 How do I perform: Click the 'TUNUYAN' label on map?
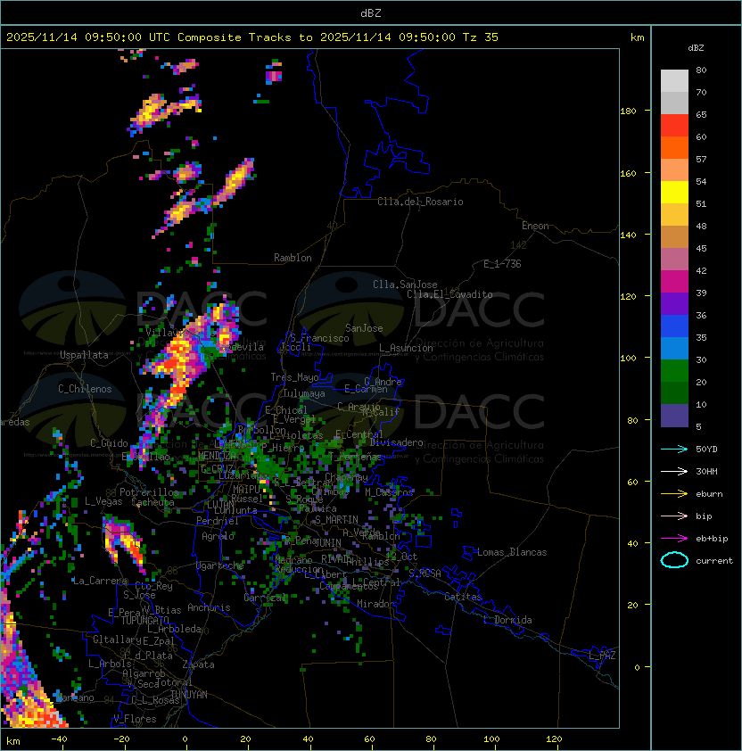tap(189, 695)
